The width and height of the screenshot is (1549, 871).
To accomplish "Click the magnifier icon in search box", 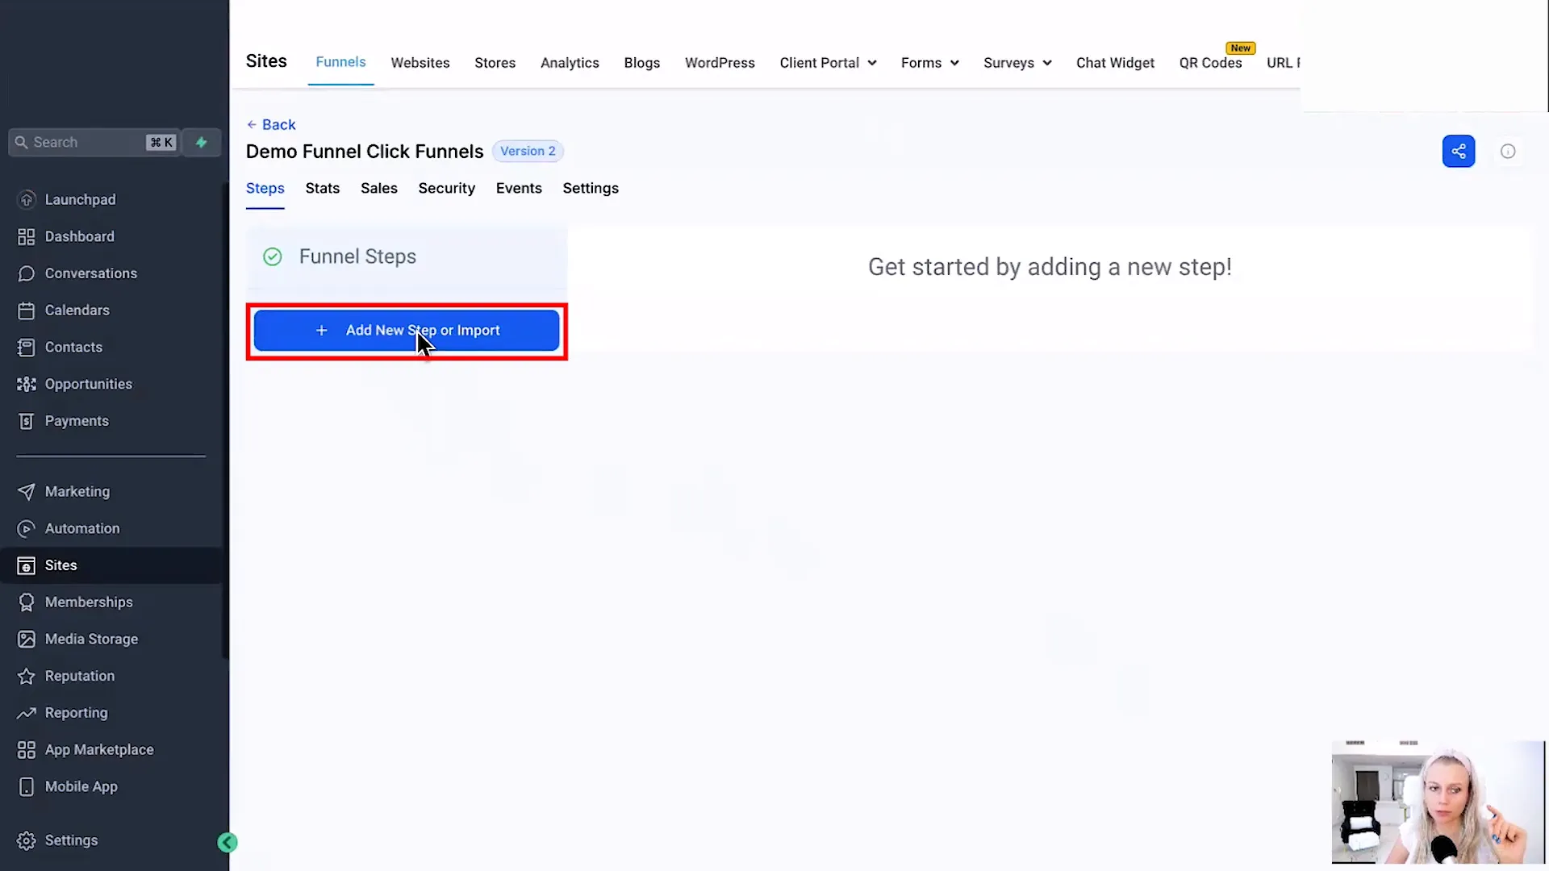I will (x=22, y=143).
